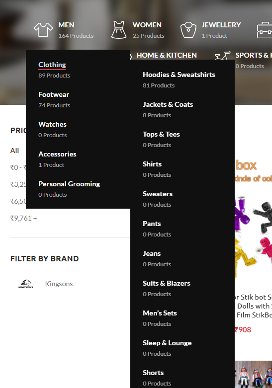Select Jackets & Coats category
This screenshot has width=272, height=388.
168,104
